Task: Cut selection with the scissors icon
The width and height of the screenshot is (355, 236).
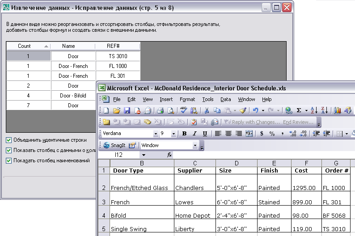Action: point(207,110)
